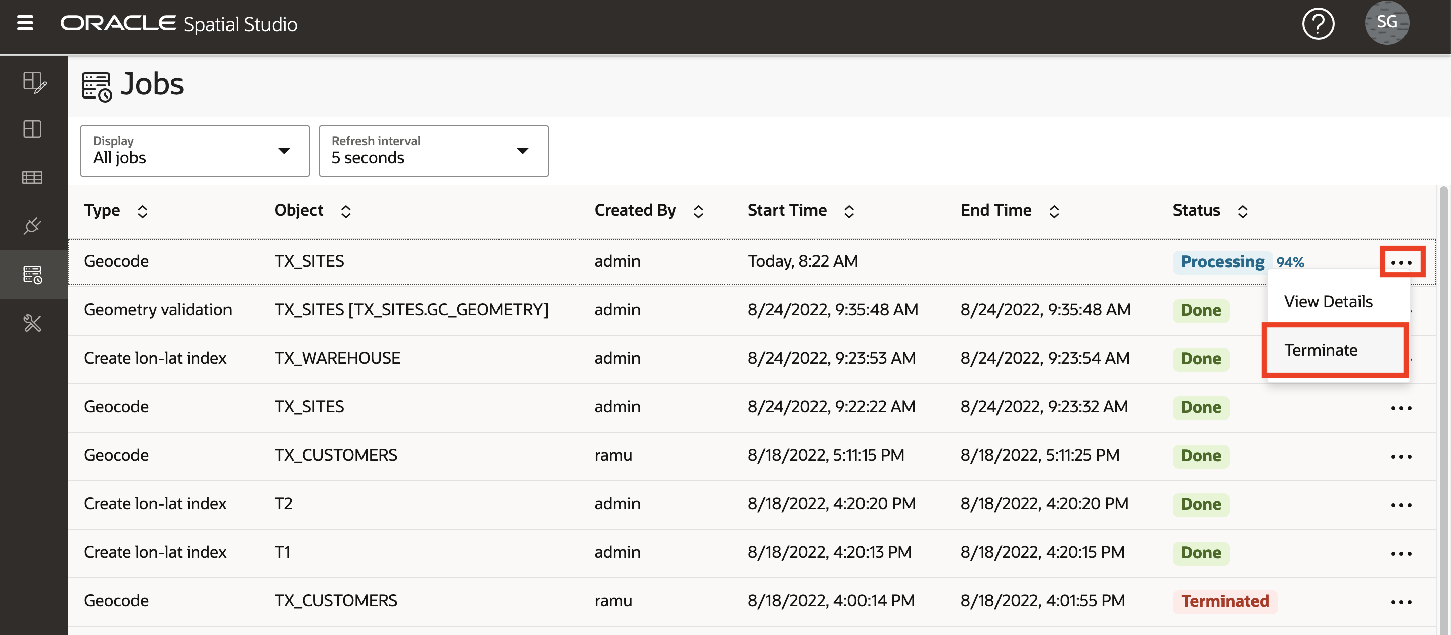
Task: Click the help question mark icon
Action: tap(1318, 24)
